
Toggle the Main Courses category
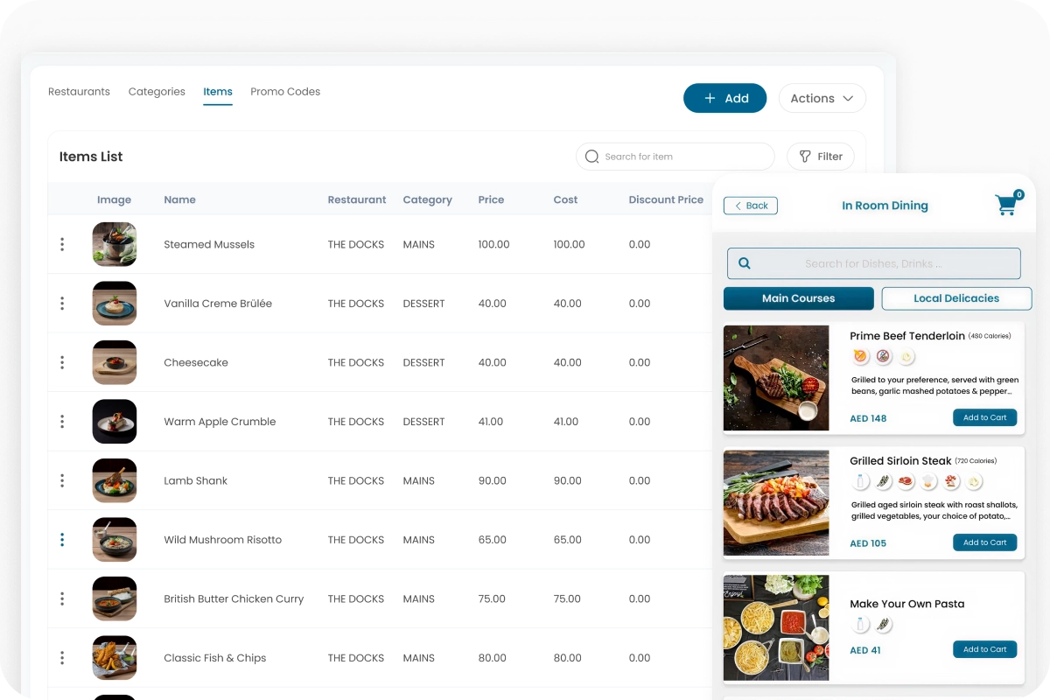click(x=798, y=298)
